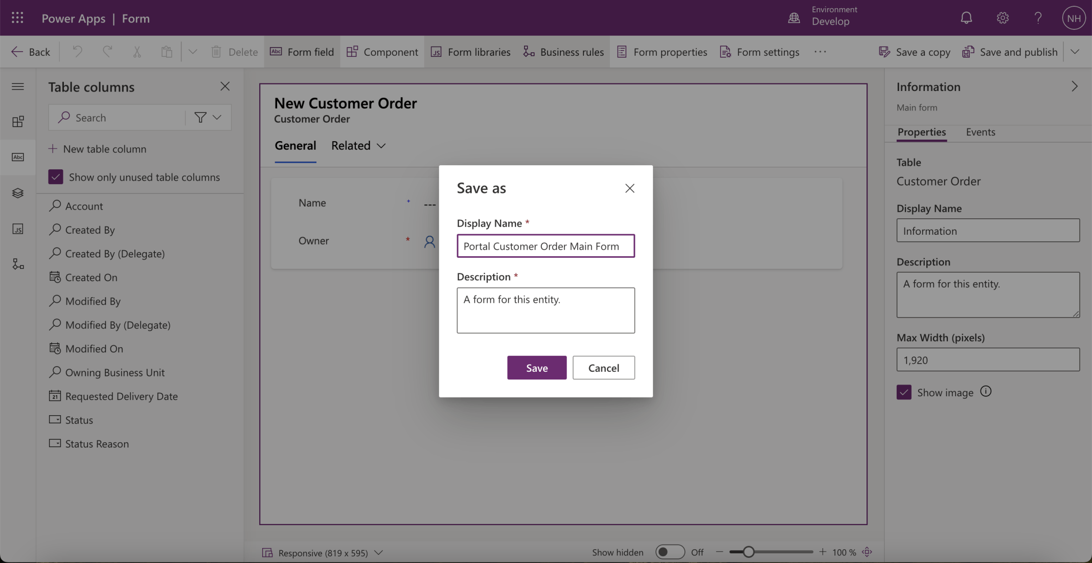Open the app launcher waffle icon
This screenshot has height=563, width=1092.
coord(17,18)
